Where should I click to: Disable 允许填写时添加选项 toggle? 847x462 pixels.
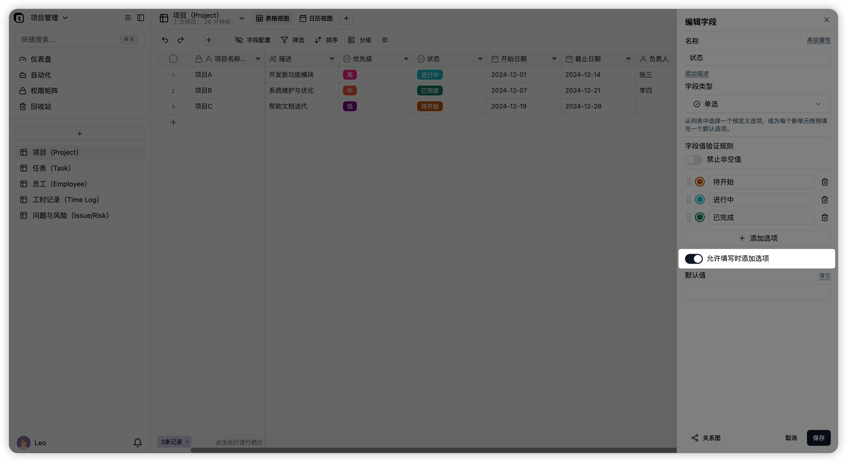pos(693,259)
